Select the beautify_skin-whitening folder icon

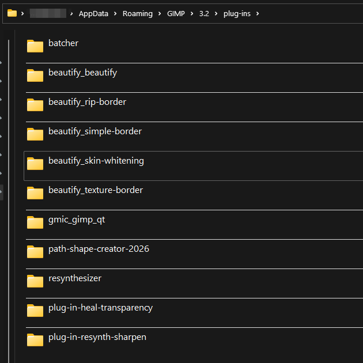[x=35, y=164]
